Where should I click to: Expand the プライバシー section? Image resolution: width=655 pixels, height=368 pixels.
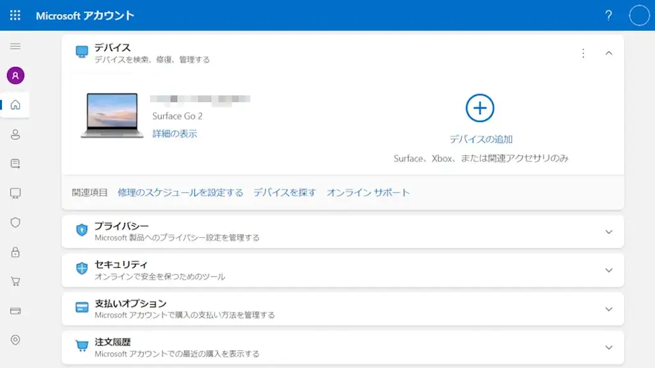[608, 232]
